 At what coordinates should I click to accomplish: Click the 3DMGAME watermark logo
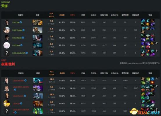point(145,112)
